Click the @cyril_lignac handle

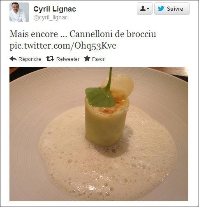click(51, 18)
